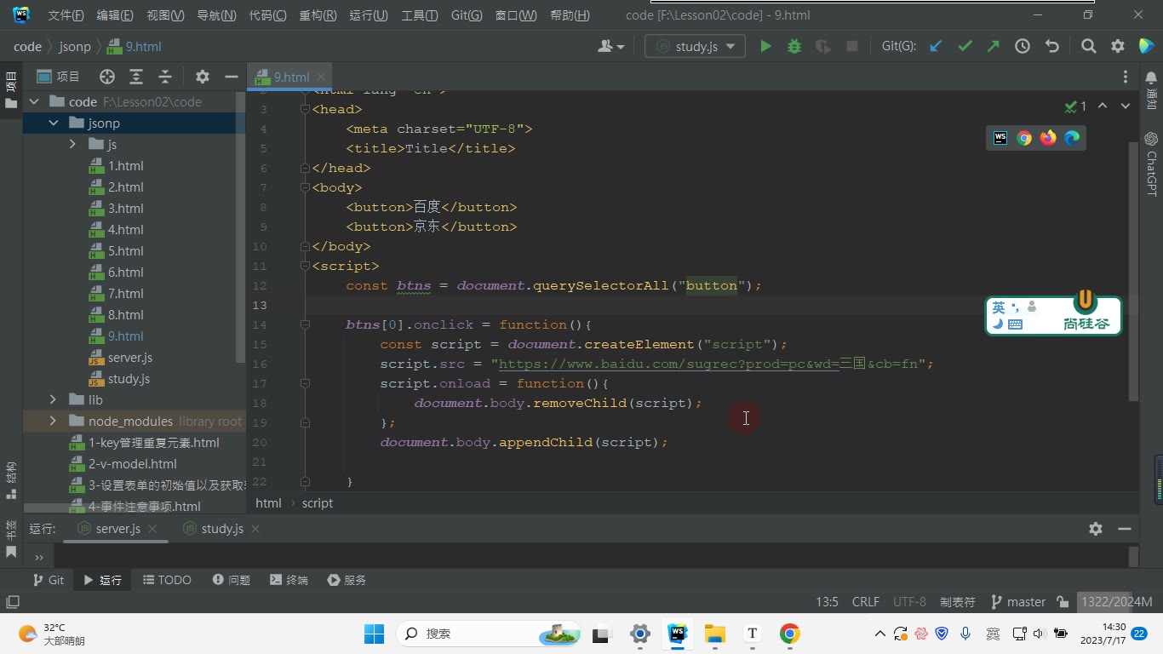
Task: Open user account dropdown in toolbar
Action: 611,47
